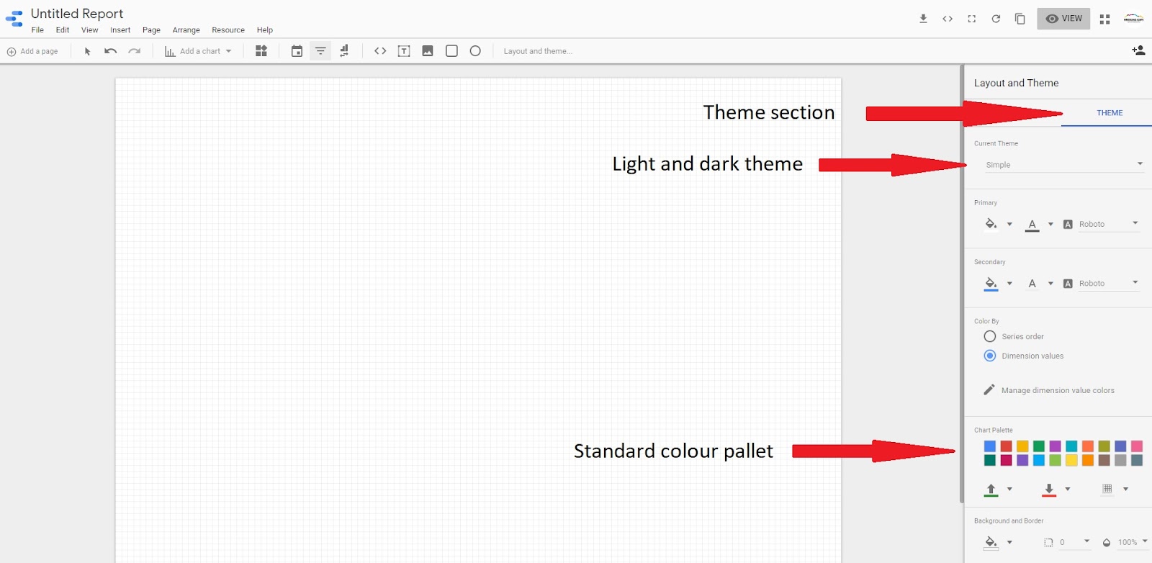This screenshot has height=563, width=1152.
Task: Click the Untitled Report title field
Action: click(x=77, y=14)
